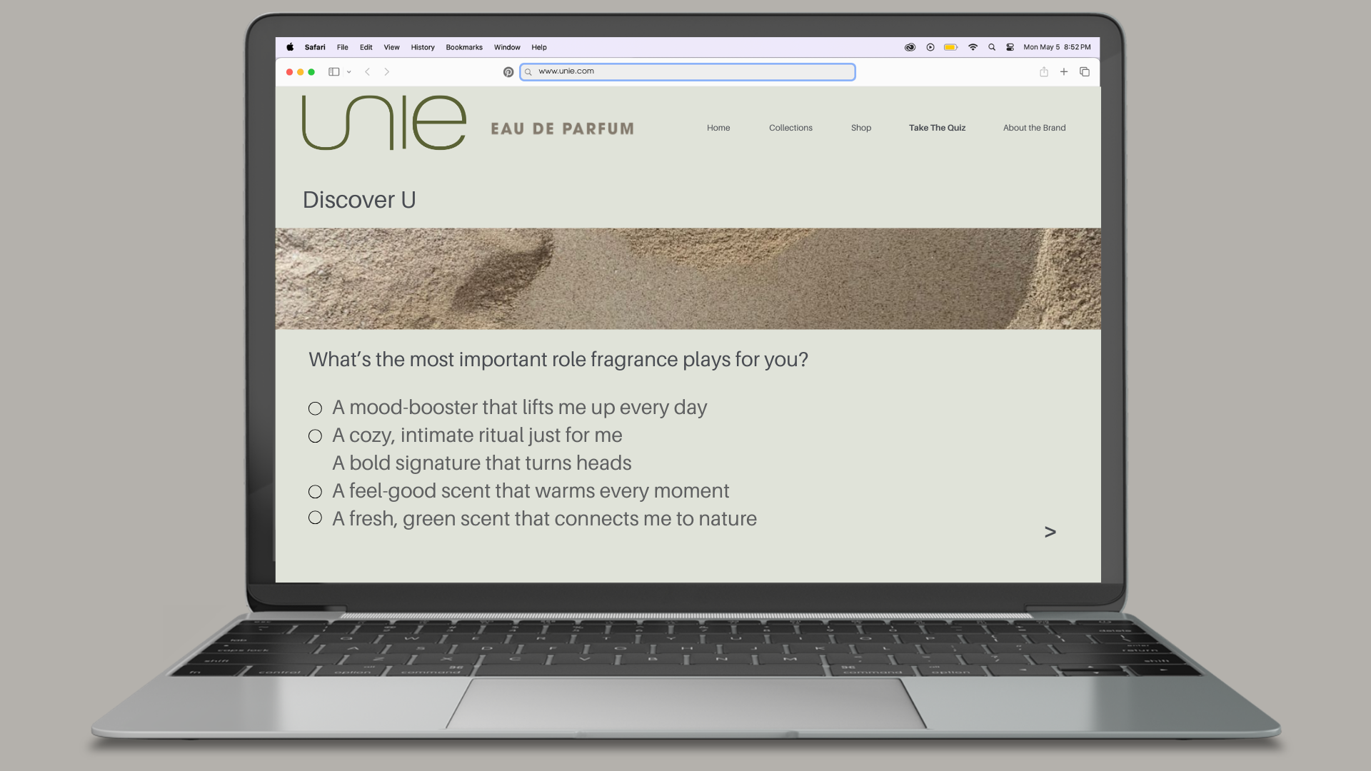Click the Discover U heading
The width and height of the screenshot is (1371, 771).
(359, 200)
